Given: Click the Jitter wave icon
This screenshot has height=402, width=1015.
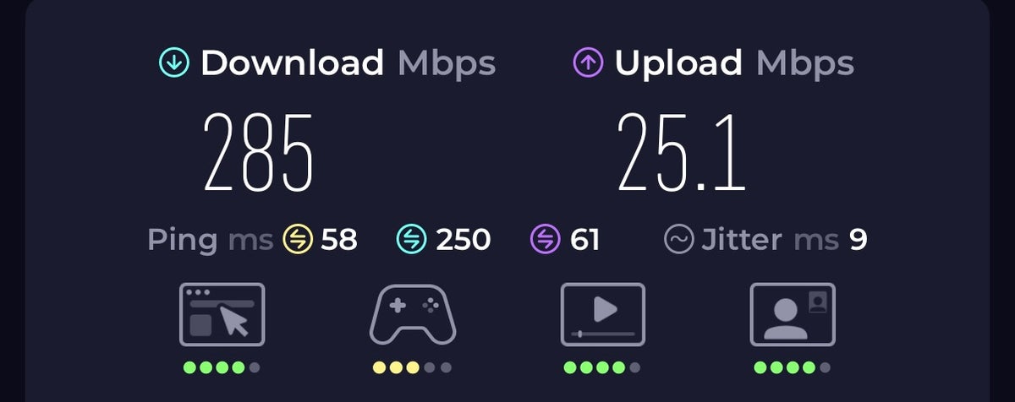Looking at the screenshot, I should tap(679, 240).
